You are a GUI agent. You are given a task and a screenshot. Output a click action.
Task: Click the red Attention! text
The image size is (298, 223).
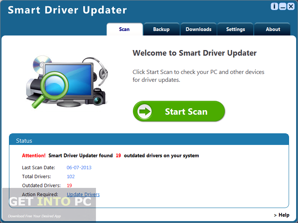[x=34, y=155]
